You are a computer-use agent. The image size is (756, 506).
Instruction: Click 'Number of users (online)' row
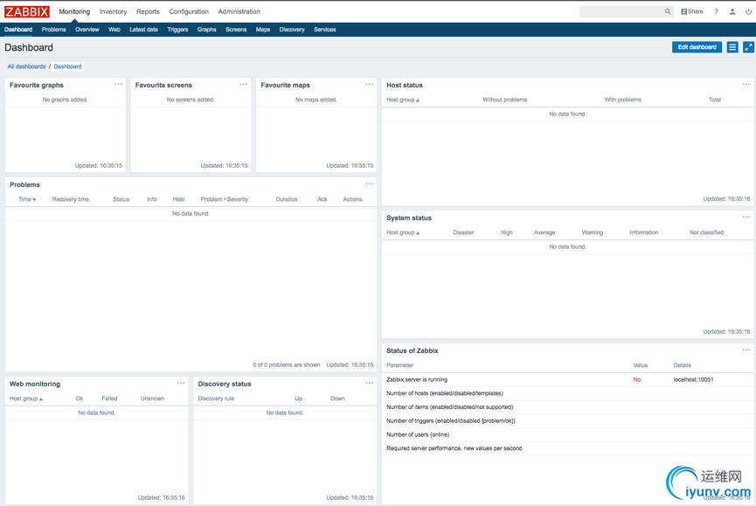click(567, 434)
